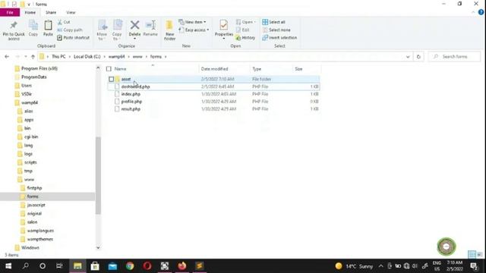Click Select all in ribbon
486x273 pixels.
pyautogui.click(x=274, y=22)
